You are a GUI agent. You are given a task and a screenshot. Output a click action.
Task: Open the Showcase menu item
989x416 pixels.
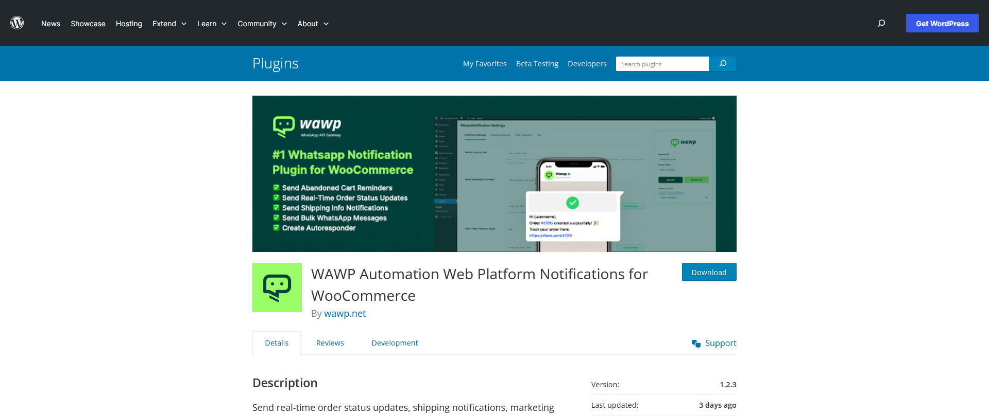pos(88,24)
